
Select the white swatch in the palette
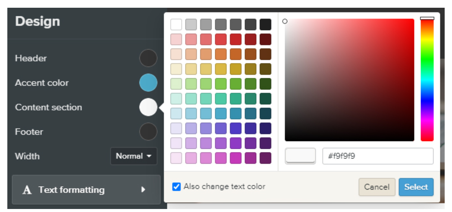coord(176,25)
